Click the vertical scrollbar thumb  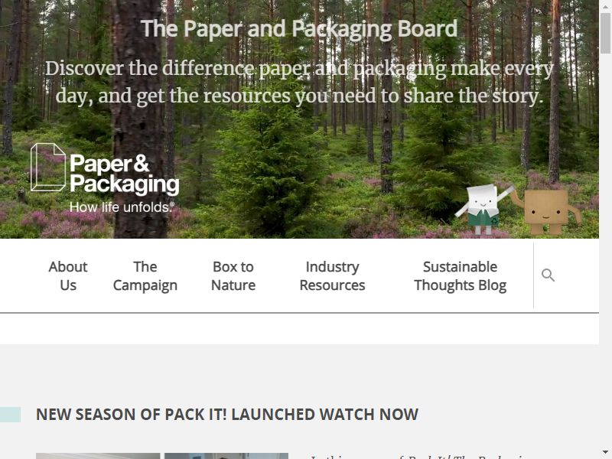[606, 33]
